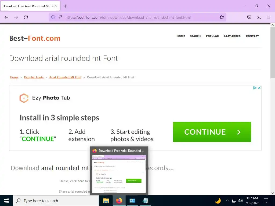Open the CONTACT navigation menu item
The height and width of the screenshot is (206, 275).
tap(252, 36)
